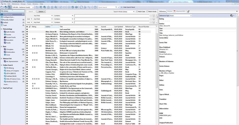Image resolution: width=239 pixels, height=125 pixels.
Task: Switch to the Preview tab
Action: click(170, 11)
